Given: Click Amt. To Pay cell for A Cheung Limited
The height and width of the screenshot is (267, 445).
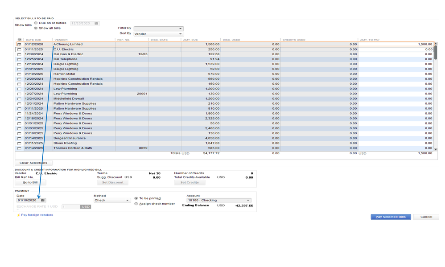Looking at the screenshot, I should click(396, 44).
